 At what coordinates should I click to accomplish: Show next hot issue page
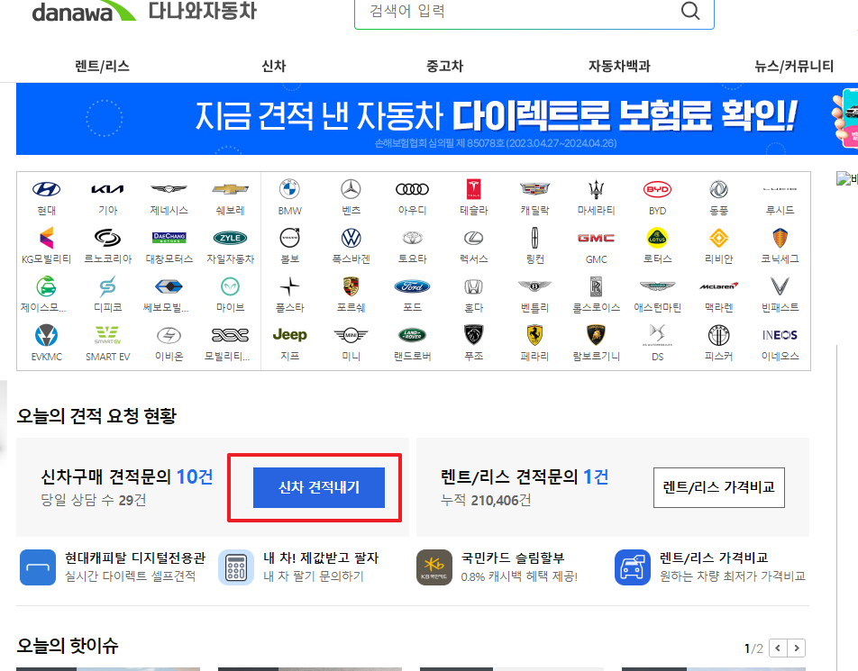point(796,648)
